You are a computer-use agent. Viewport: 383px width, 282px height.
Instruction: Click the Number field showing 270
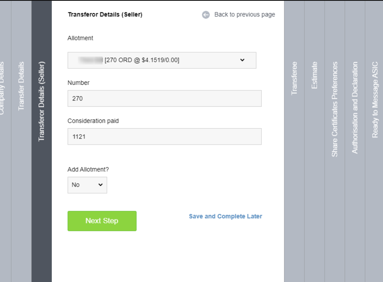[x=164, y=98]
